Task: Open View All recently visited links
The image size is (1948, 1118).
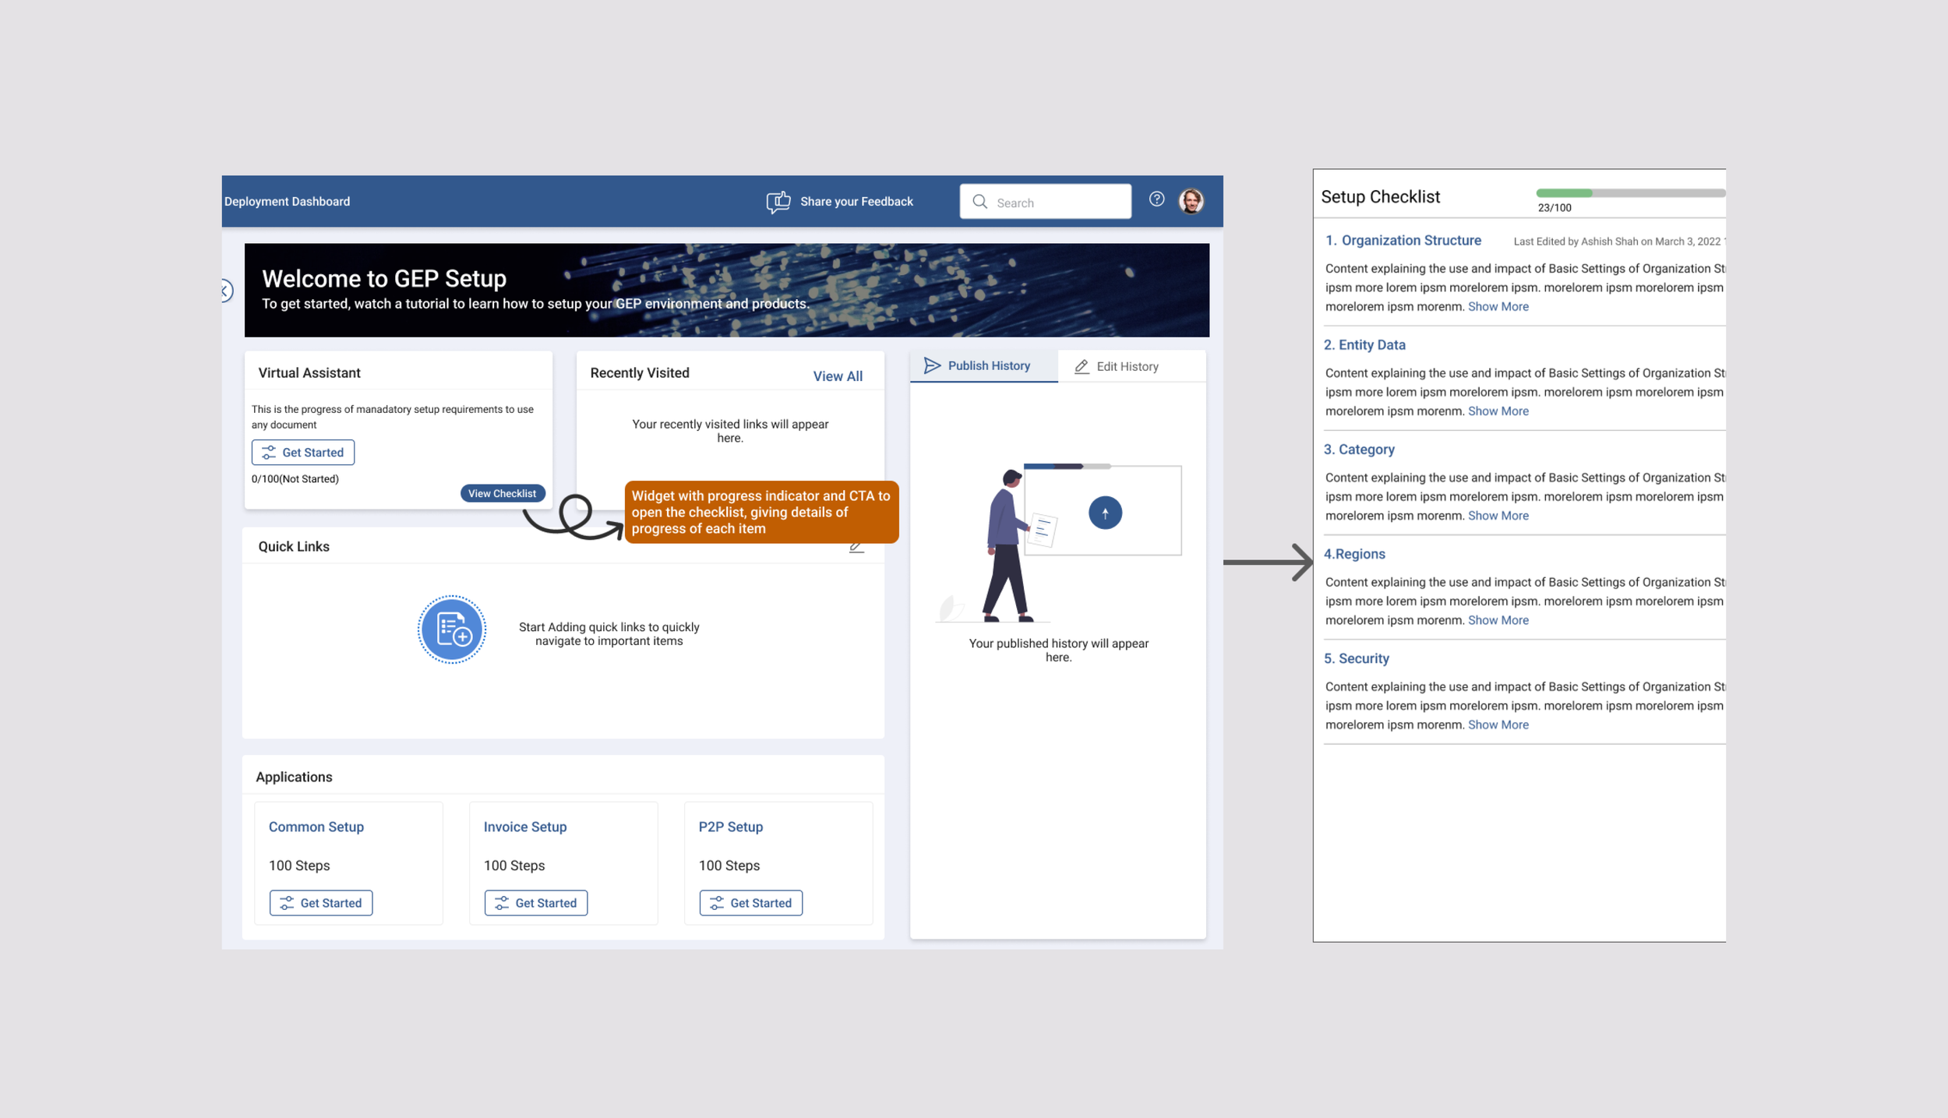Action: click(x=837, y=376)
